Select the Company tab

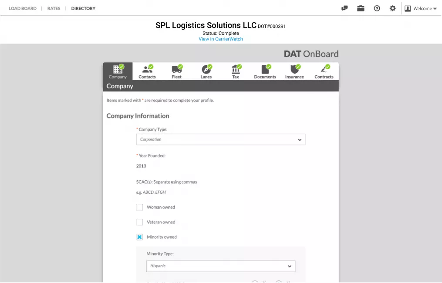118,71
